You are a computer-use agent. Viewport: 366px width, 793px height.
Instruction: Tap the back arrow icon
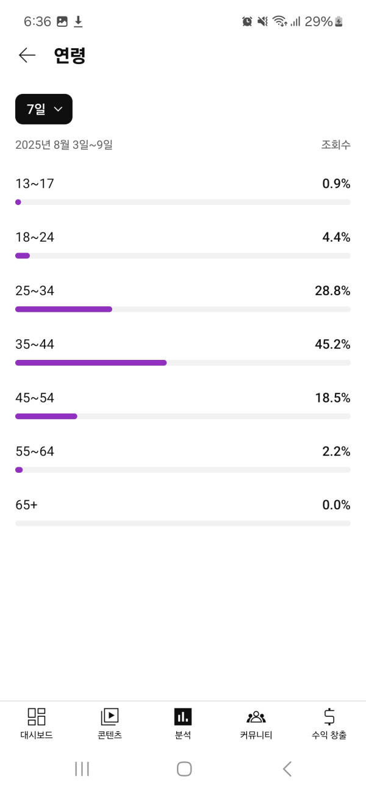pyautogui.click(x=27, y=56)
